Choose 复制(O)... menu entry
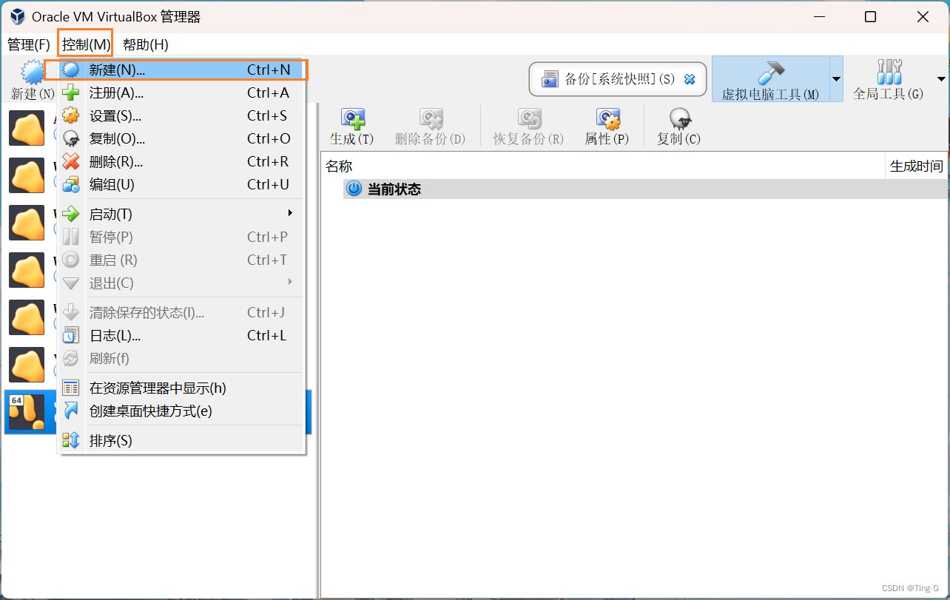This screenshot has height=600, width=950. click(x=181, y=138)
